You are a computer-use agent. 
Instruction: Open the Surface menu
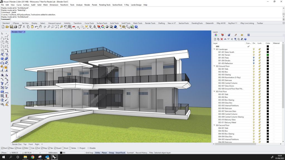26,5
